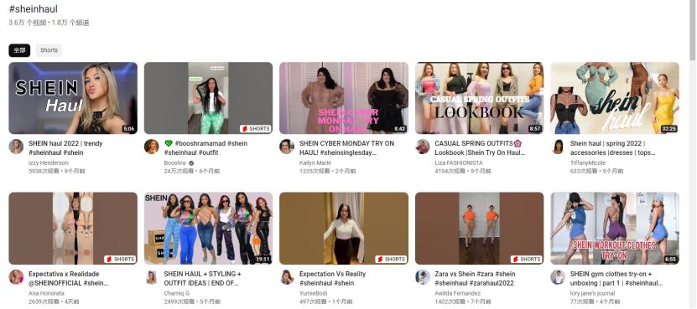Open title 'Expectation Vs Reality #sheinhaul'

[x=332, y=278]
